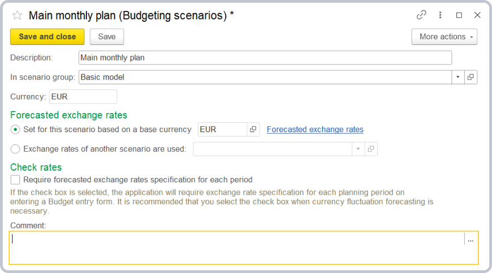
Task: Click inside the Currency field
Action: 83,97
